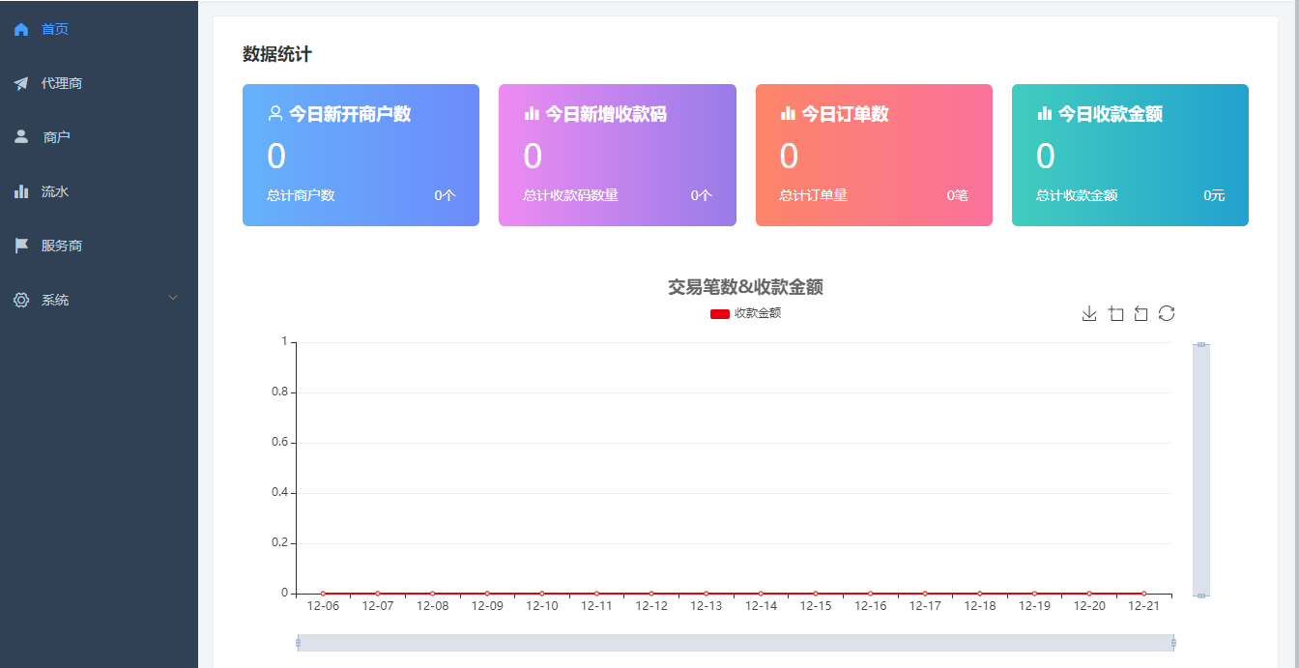Undo the chart zoom with zoom reset icon

1141,313
